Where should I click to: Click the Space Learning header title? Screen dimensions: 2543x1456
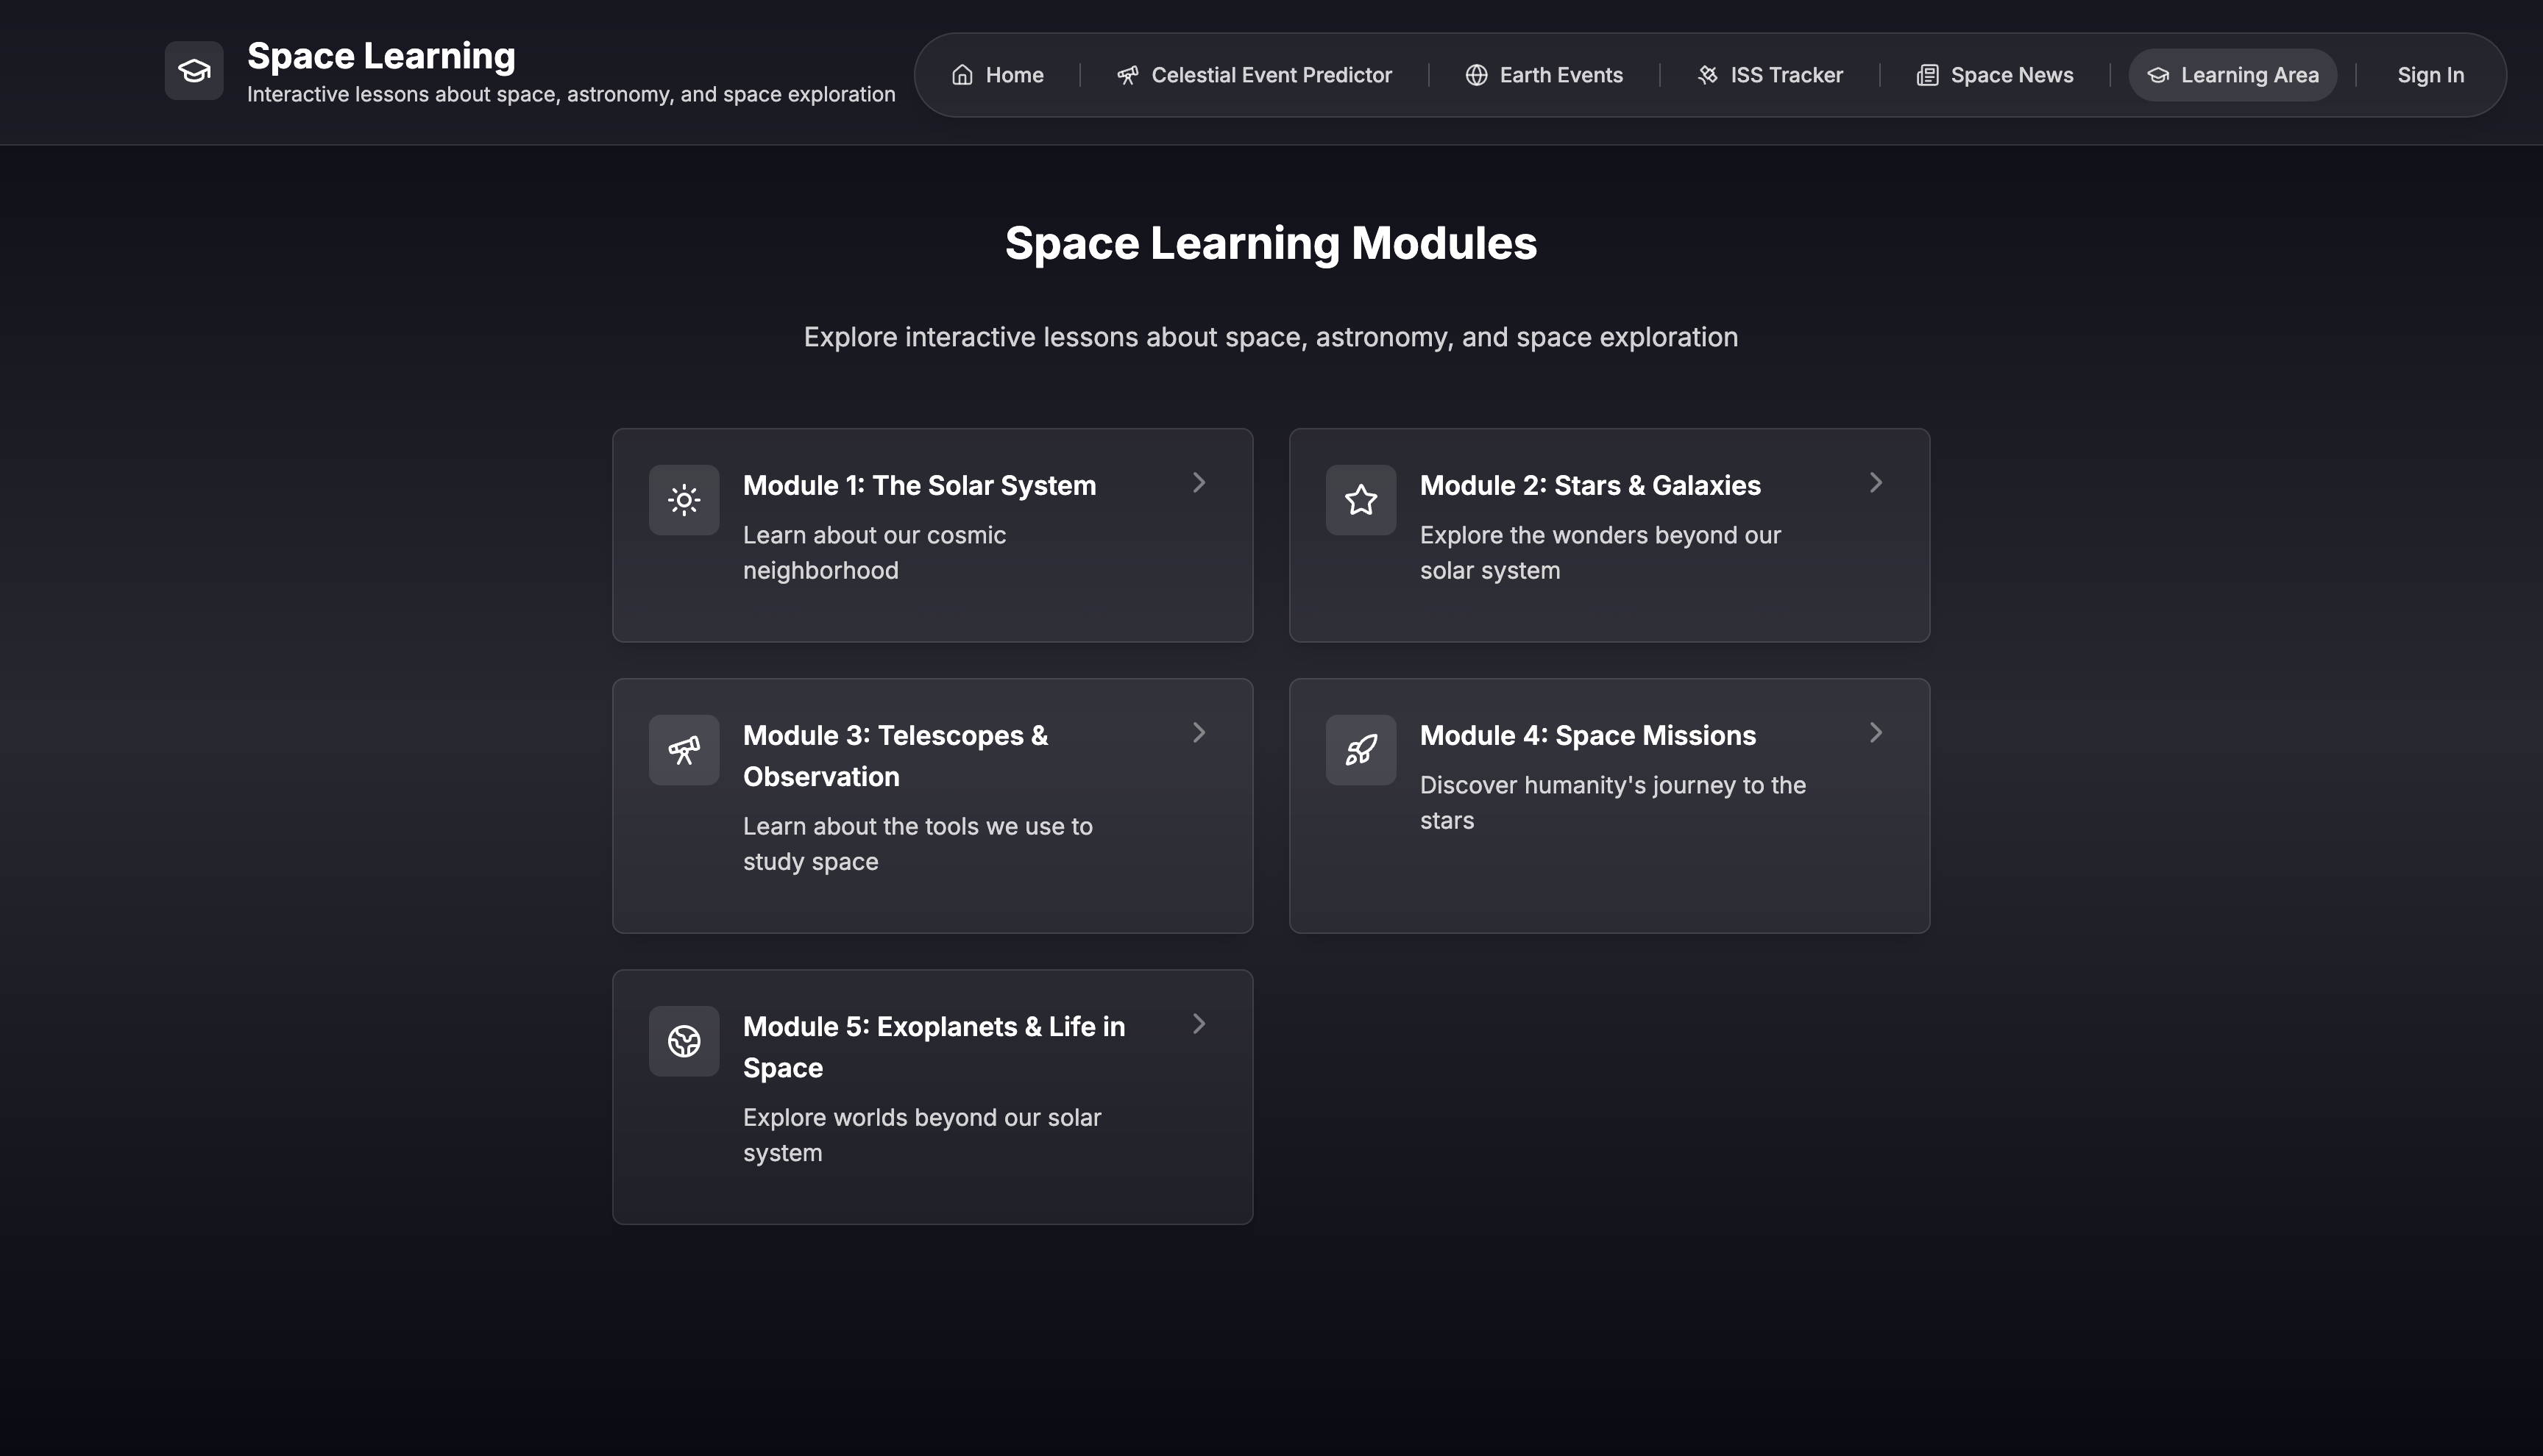[x=381, y=56]
